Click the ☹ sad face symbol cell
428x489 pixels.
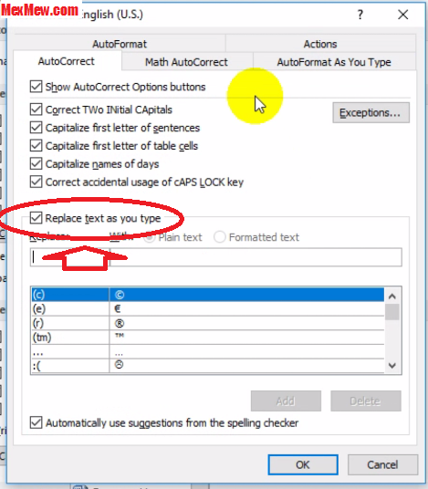click(x=119, y=364)
